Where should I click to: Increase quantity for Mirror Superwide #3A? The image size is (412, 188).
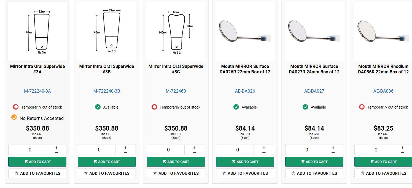(56, 148)
